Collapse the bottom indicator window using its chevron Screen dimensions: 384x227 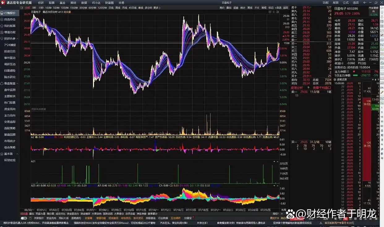(274, 185)
